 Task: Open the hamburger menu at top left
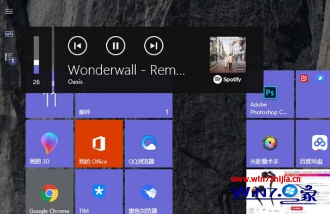9,12
